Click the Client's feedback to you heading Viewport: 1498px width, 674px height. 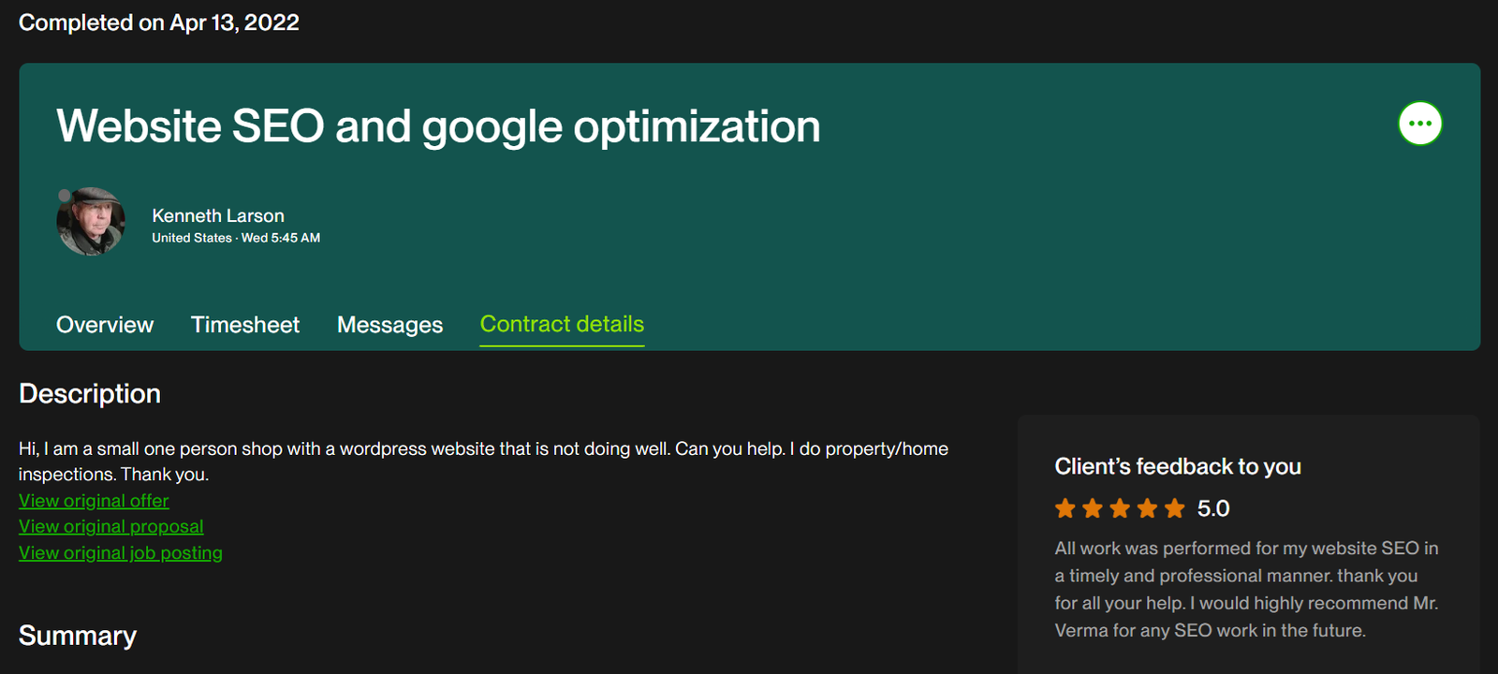tap(1178, 466)
